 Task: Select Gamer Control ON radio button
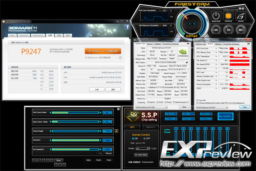click(133, 139)
